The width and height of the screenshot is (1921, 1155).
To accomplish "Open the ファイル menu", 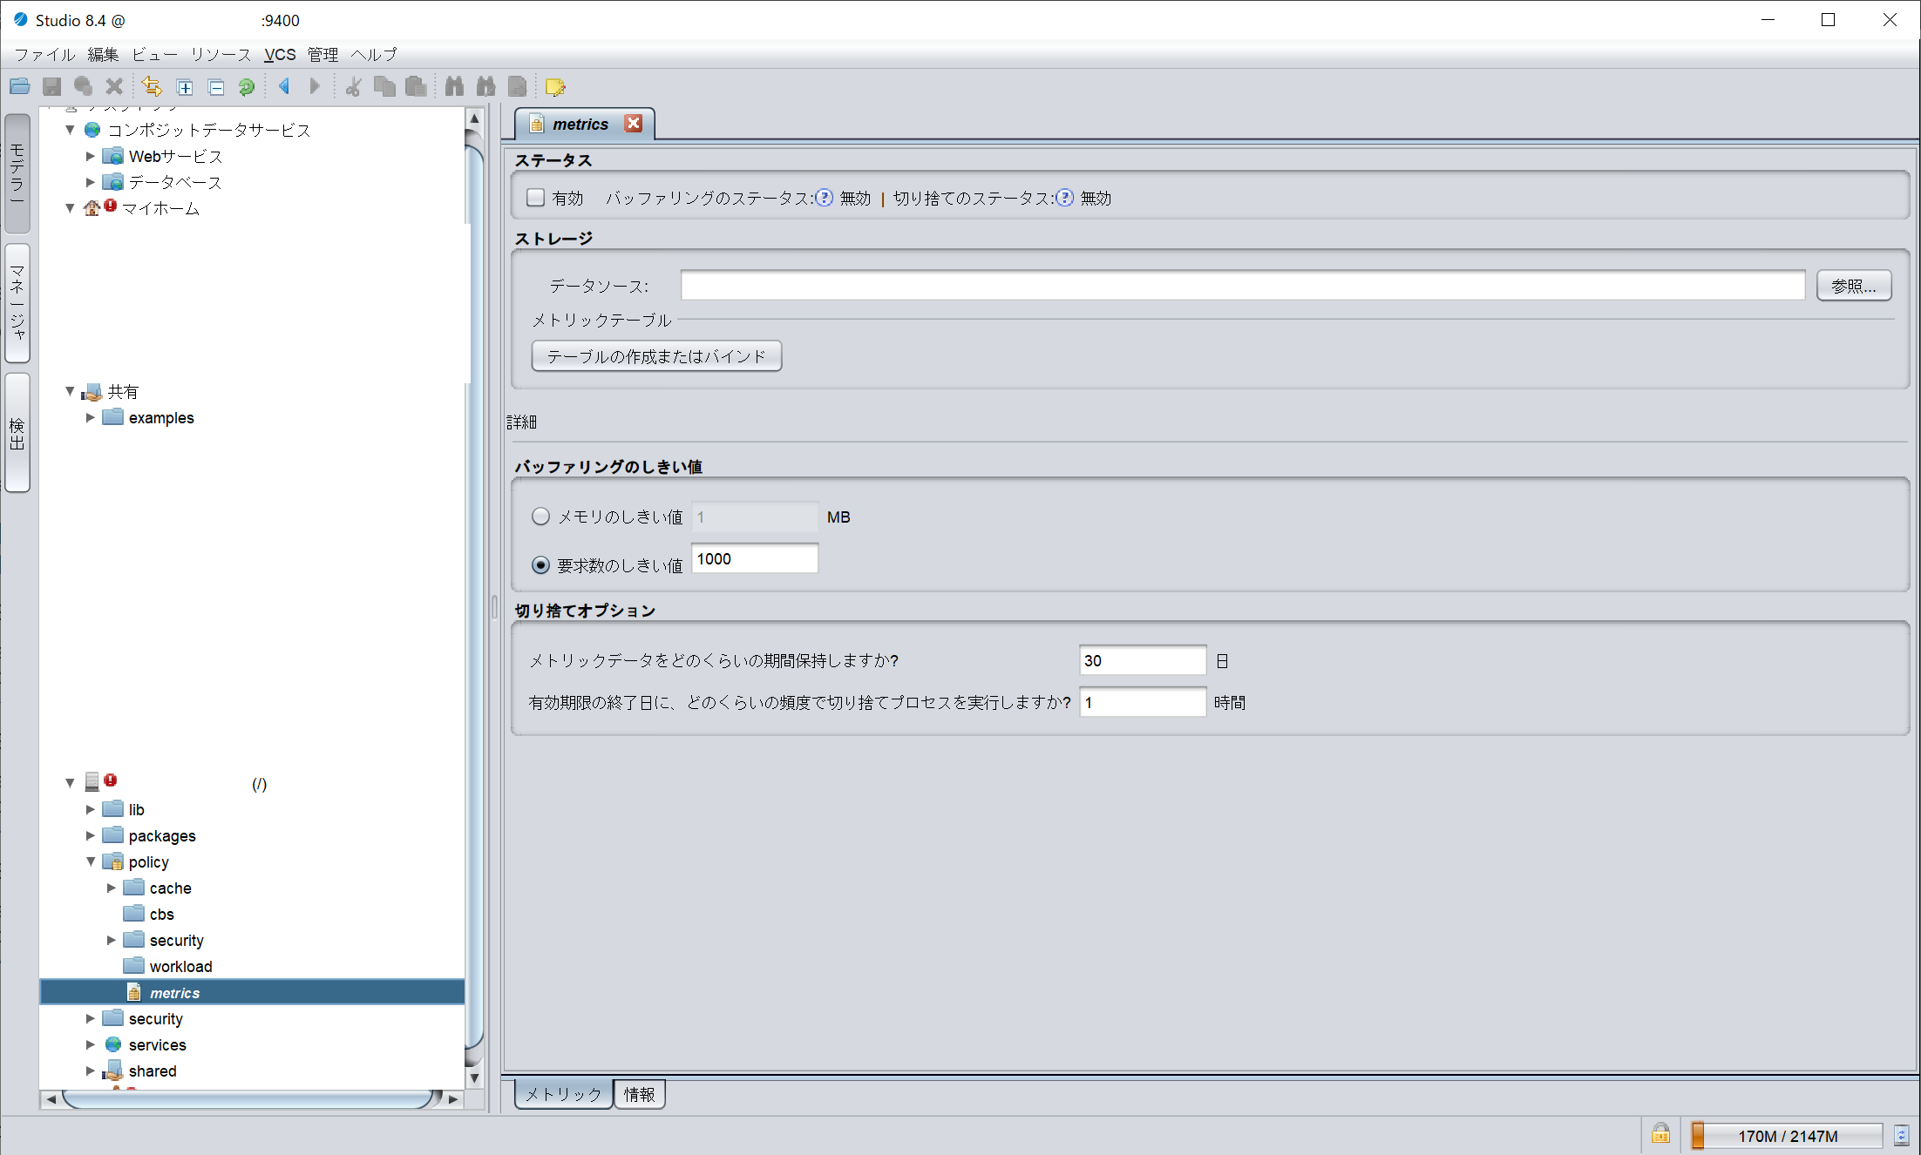I will (44, 54).
